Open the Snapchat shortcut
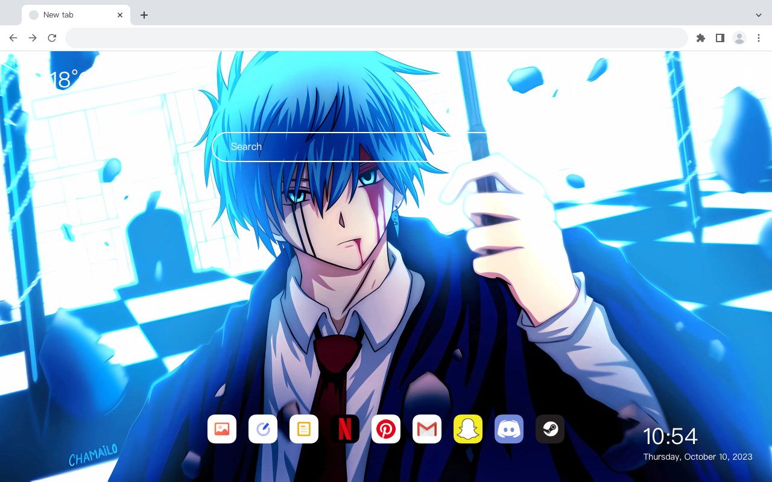The height and width of the screenshot is (482, 772). click(x=468, y=429)
